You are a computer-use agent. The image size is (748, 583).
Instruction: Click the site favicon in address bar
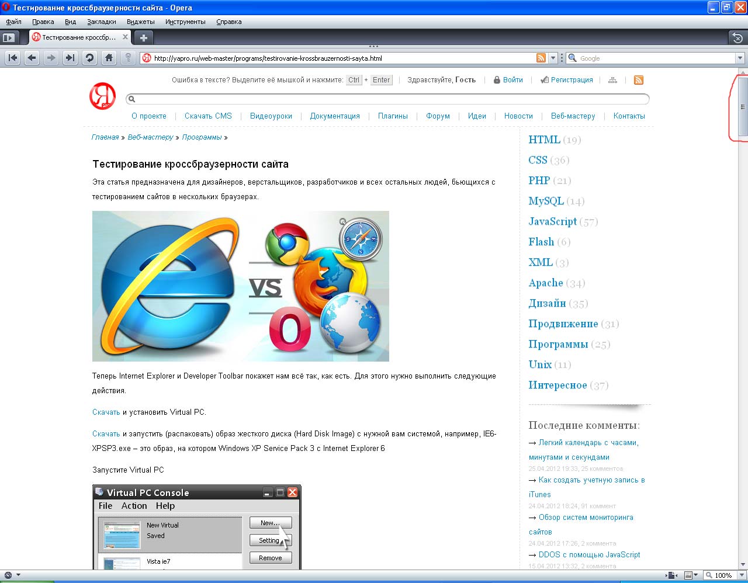(x=147, y=58)
